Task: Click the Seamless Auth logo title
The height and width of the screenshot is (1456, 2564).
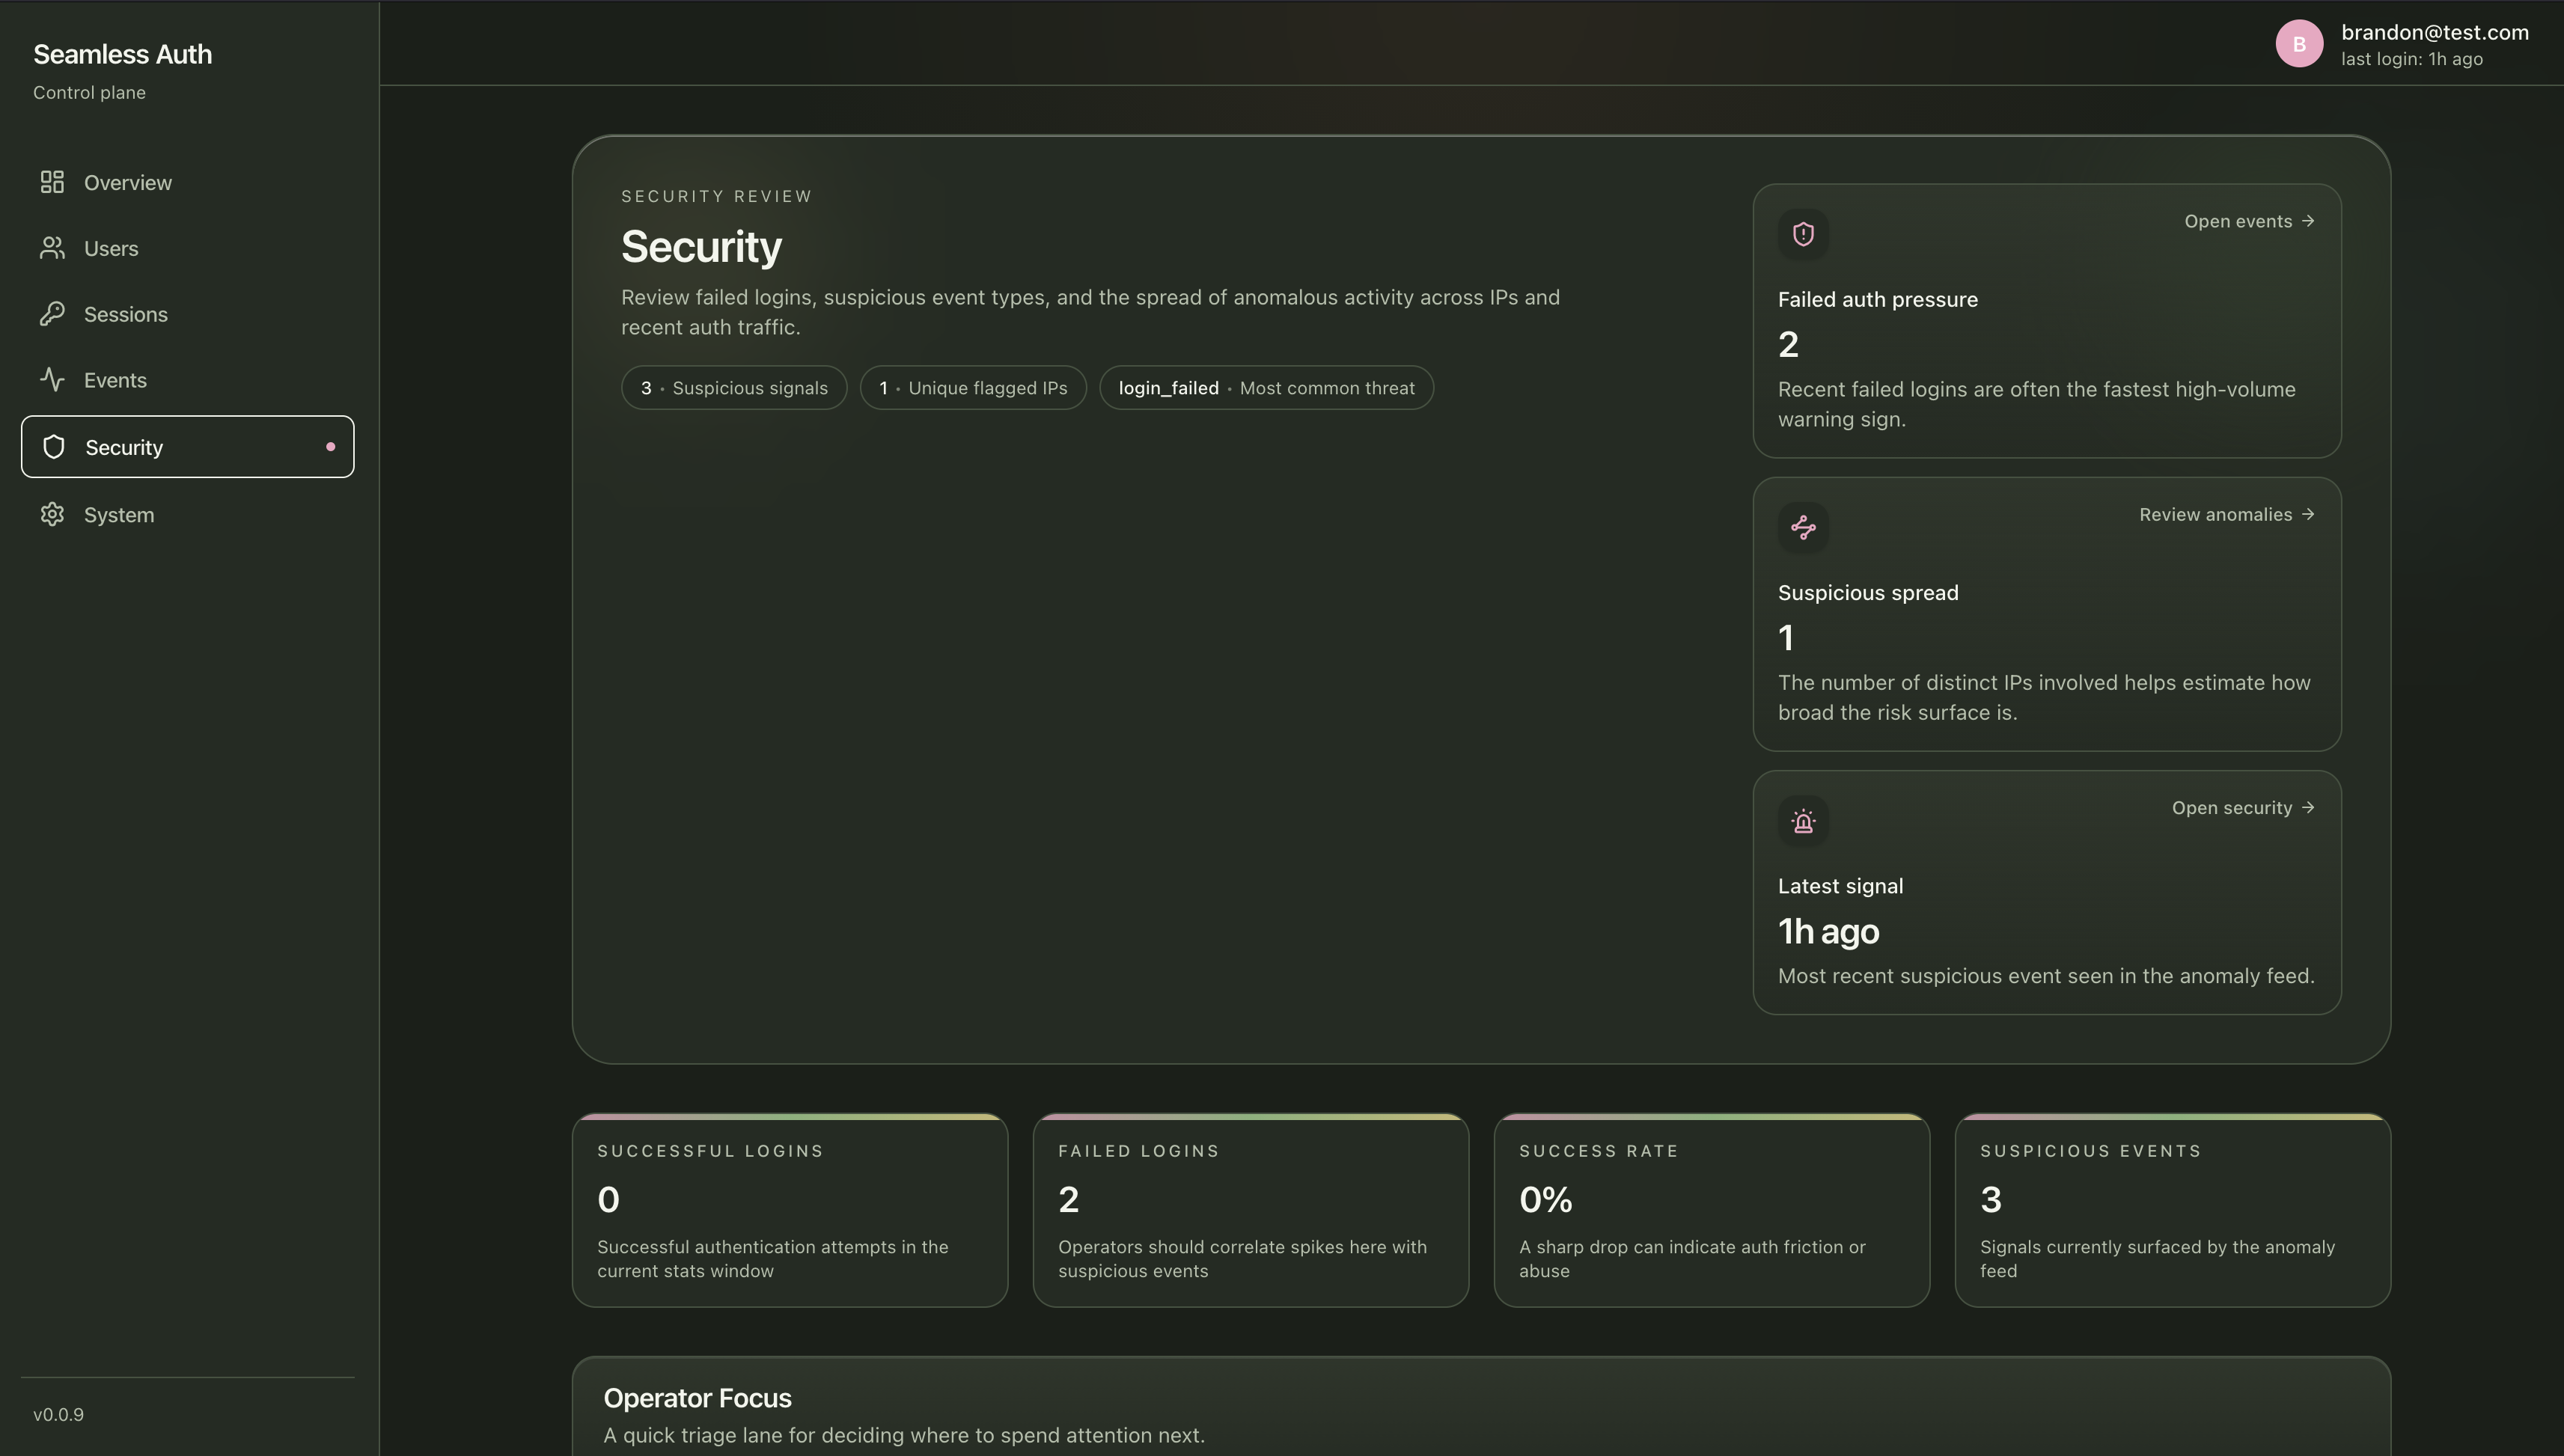Action: point(122,54)
